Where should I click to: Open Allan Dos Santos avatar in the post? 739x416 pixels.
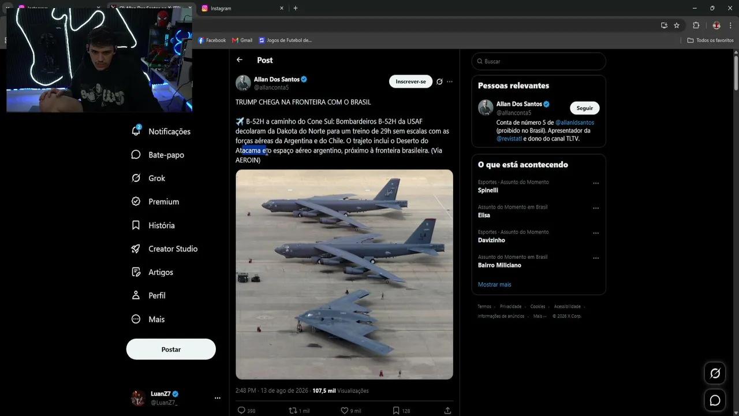(243, 83)
